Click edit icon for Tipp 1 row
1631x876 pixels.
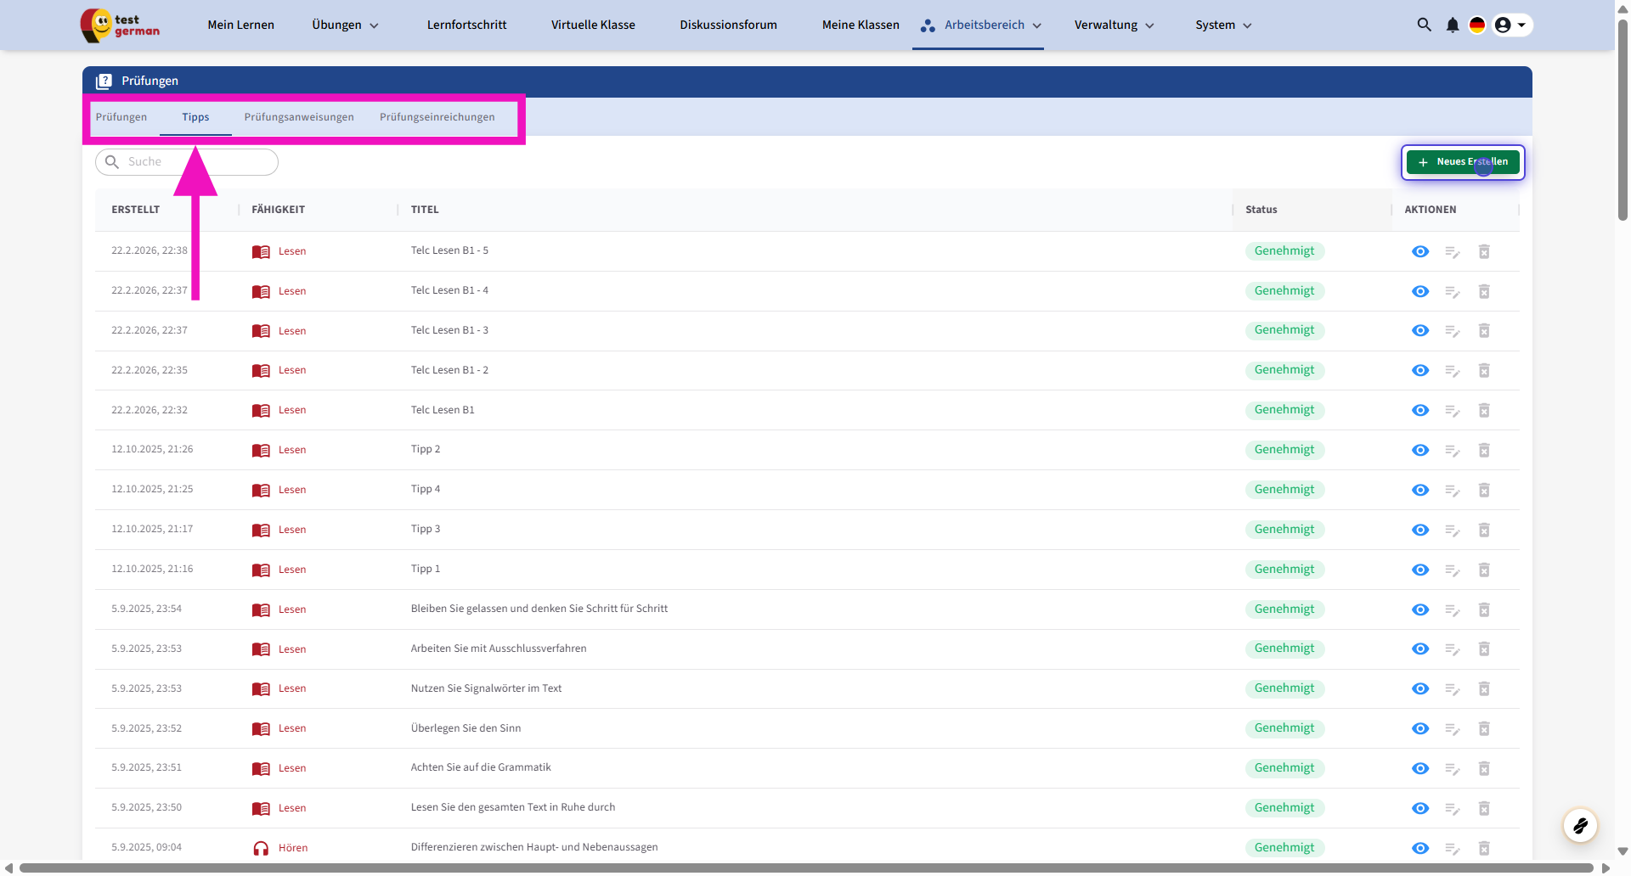pos(1453,570)
